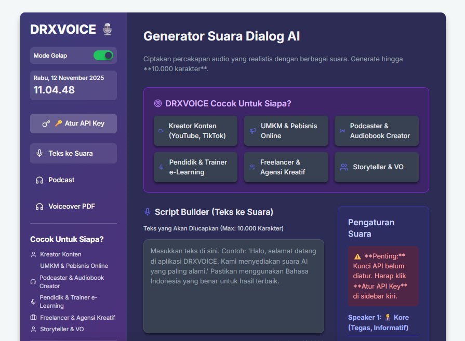Click the sidebar text 'UMKM & Pebisnis Online'
Screen dimensions: 465x341
74,266
